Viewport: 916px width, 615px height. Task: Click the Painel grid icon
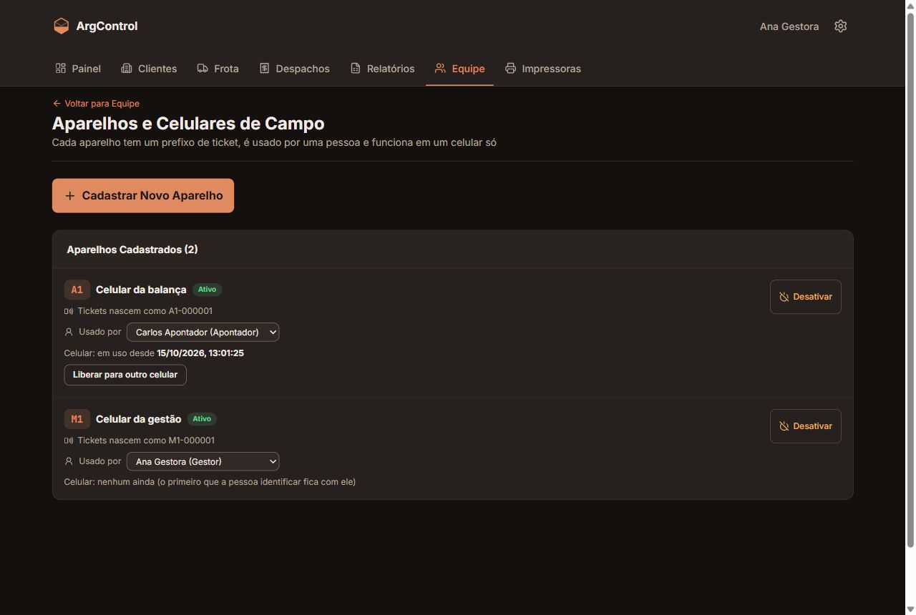61,69
